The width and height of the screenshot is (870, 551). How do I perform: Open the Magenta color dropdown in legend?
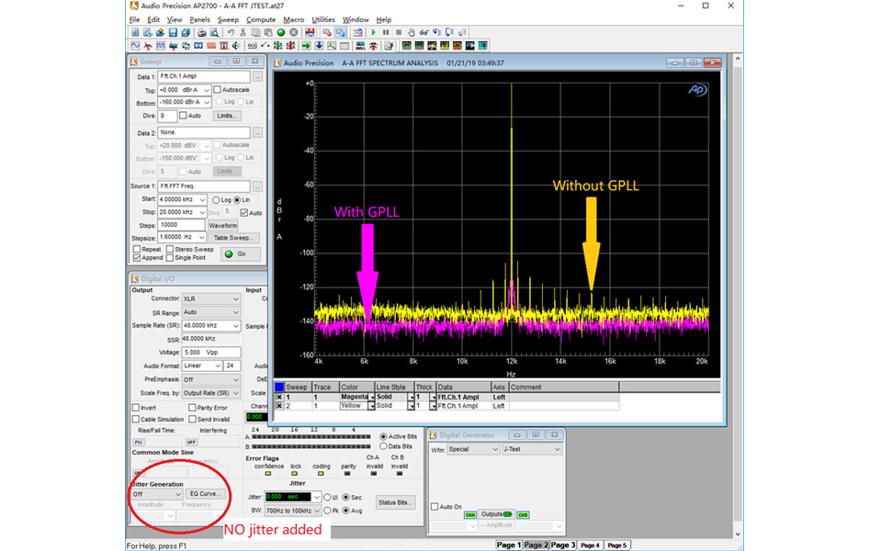coord(372,398)
